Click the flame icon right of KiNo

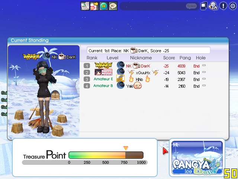[x=148, y=79]
